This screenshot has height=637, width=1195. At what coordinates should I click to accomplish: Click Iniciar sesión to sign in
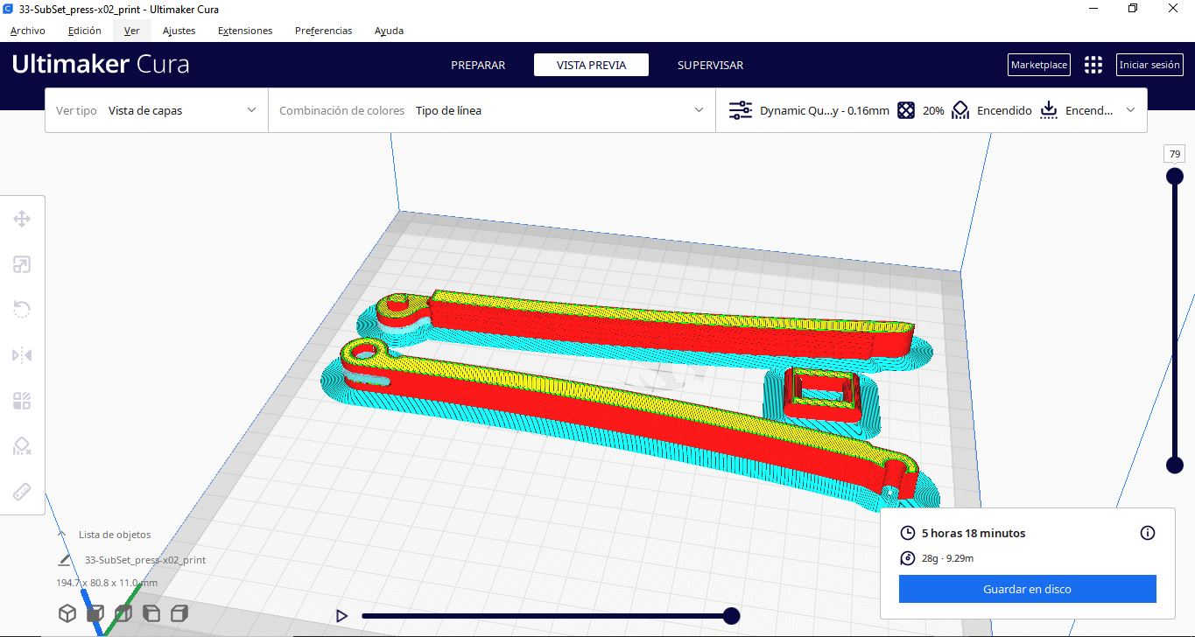pos(1149,65)
